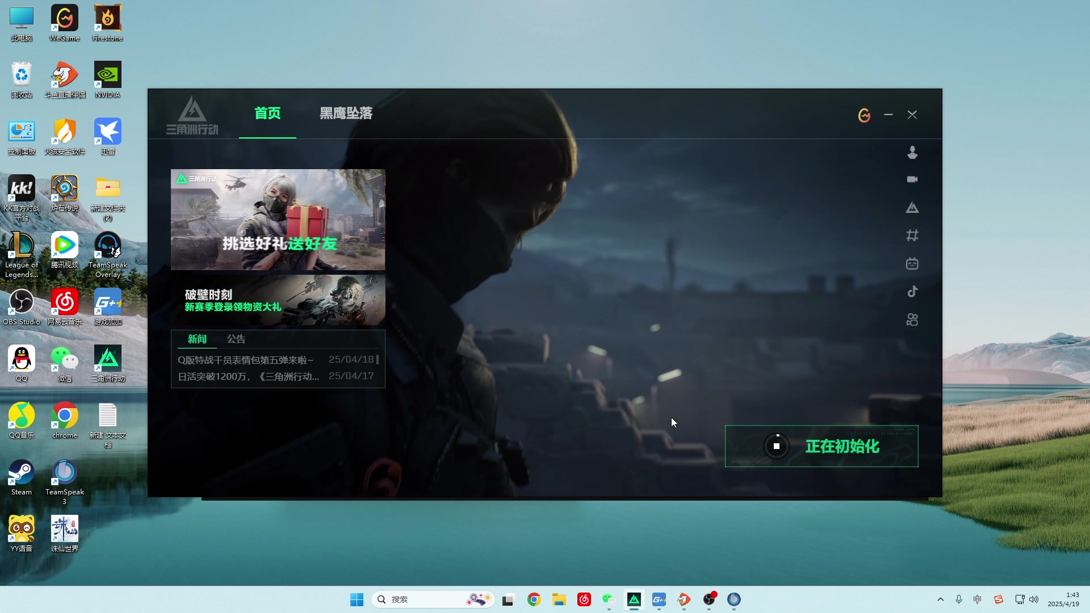Image resolution: width=1090 pixels, height=613 pixels.
Task: Select Steam desktop icon
Action: [x=22, y=477]
